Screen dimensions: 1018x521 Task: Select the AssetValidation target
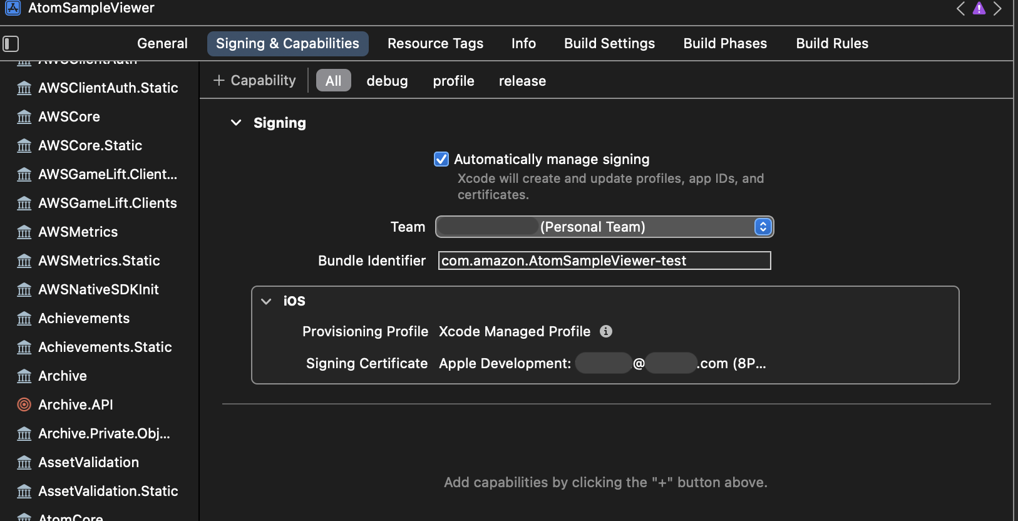88,462
